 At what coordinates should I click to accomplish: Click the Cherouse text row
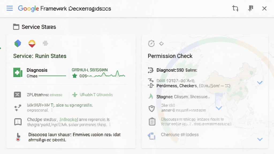(x=180, y=135)
